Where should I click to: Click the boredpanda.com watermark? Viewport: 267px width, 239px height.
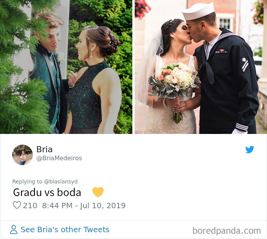[x=227, y=231]
